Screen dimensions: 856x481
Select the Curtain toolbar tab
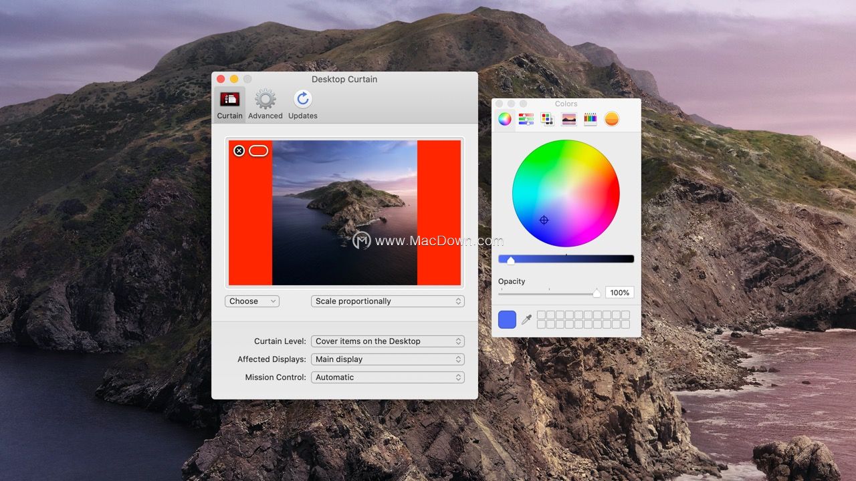point(229,102)
